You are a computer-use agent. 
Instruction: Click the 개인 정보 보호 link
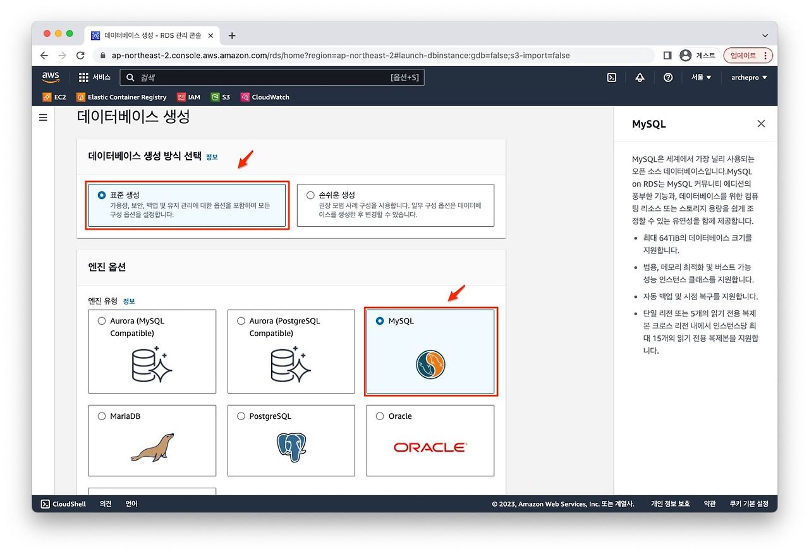(x=671, y=503)
